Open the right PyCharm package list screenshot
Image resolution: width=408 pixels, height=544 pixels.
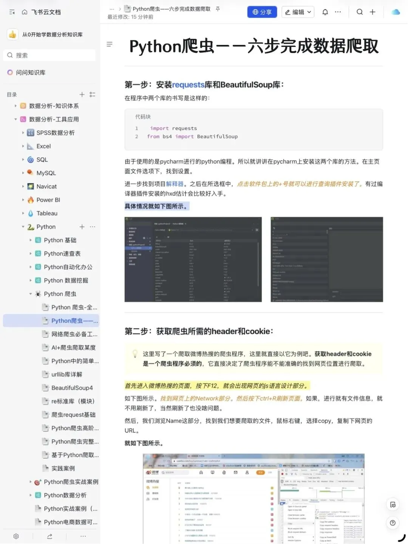click(327, 259)
